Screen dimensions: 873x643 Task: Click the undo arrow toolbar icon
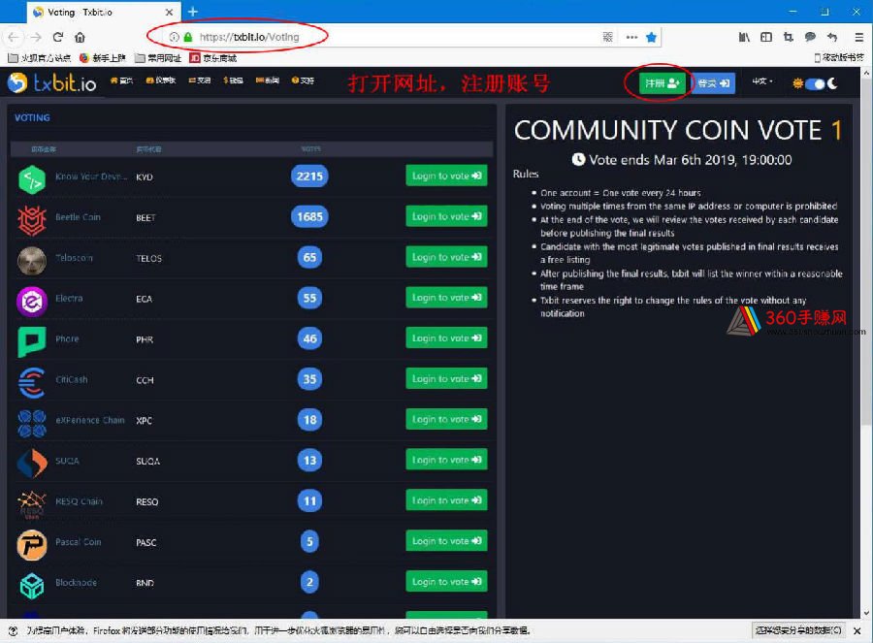832,37
